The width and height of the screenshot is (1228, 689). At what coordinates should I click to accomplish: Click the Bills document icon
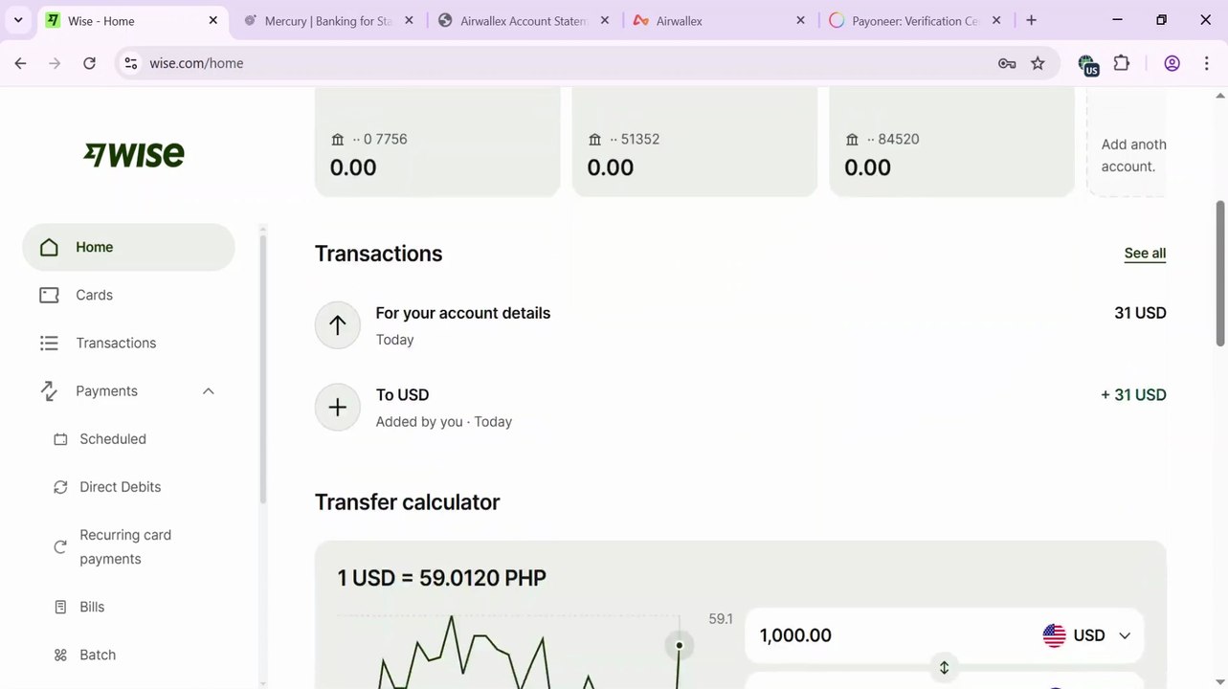[x=60, y=607]
